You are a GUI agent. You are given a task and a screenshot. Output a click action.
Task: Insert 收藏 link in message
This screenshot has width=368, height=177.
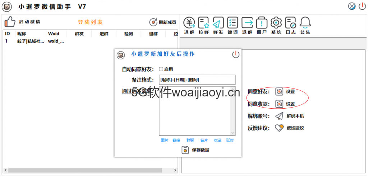point(217,140)
